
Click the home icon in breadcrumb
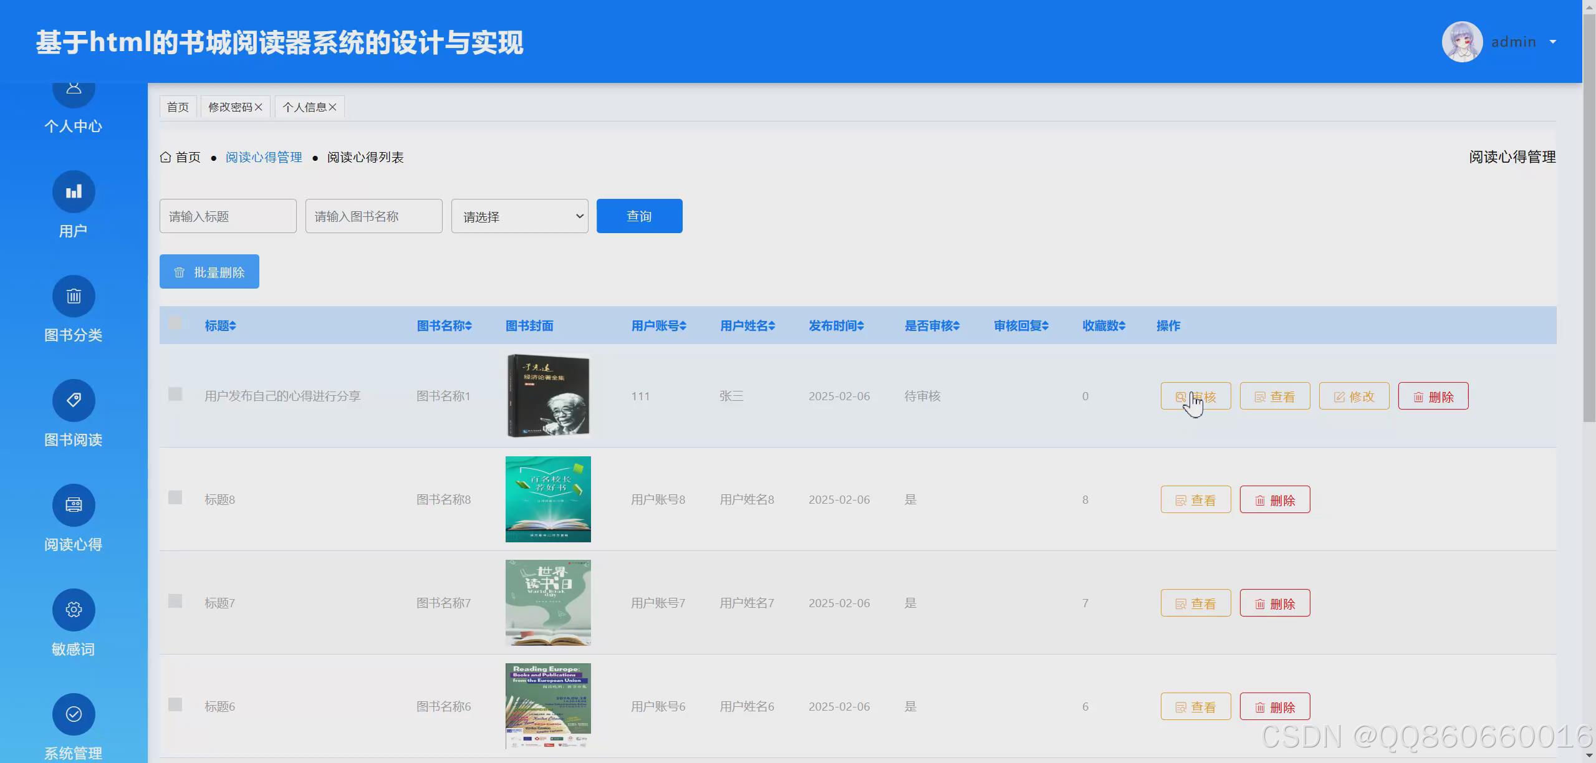click(x=165, y=157)
